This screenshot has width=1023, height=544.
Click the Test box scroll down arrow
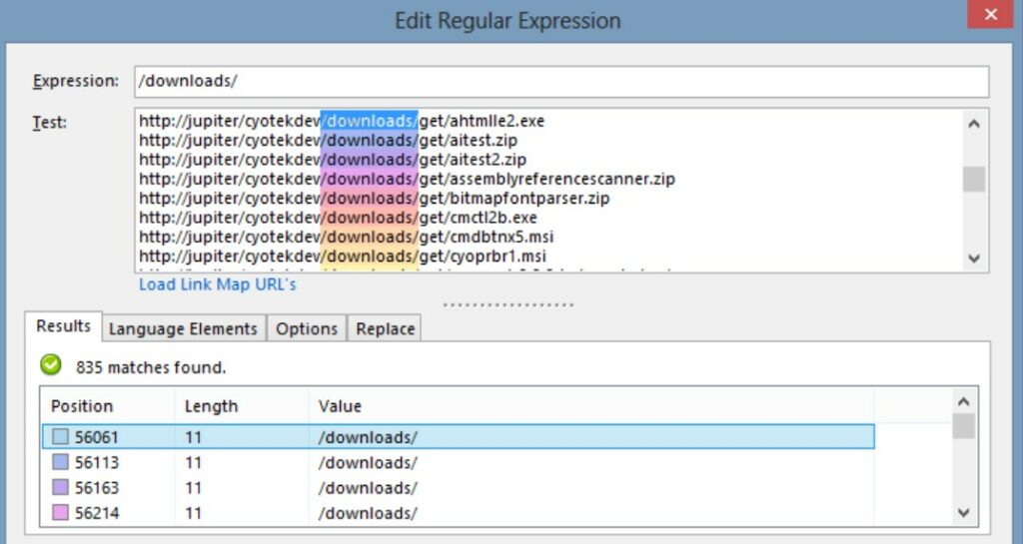click(974, 259)
